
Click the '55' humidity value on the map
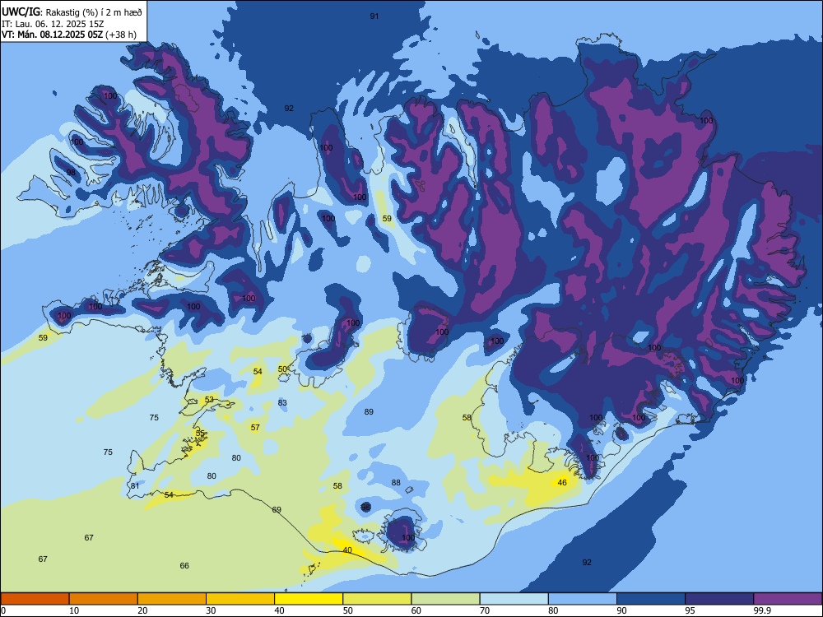point(200,434)
